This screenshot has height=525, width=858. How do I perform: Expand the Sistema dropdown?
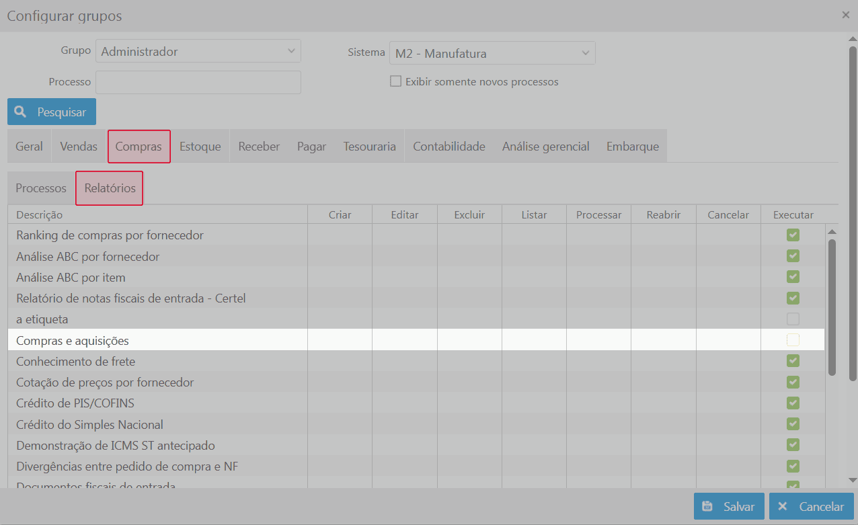[492, 53]
